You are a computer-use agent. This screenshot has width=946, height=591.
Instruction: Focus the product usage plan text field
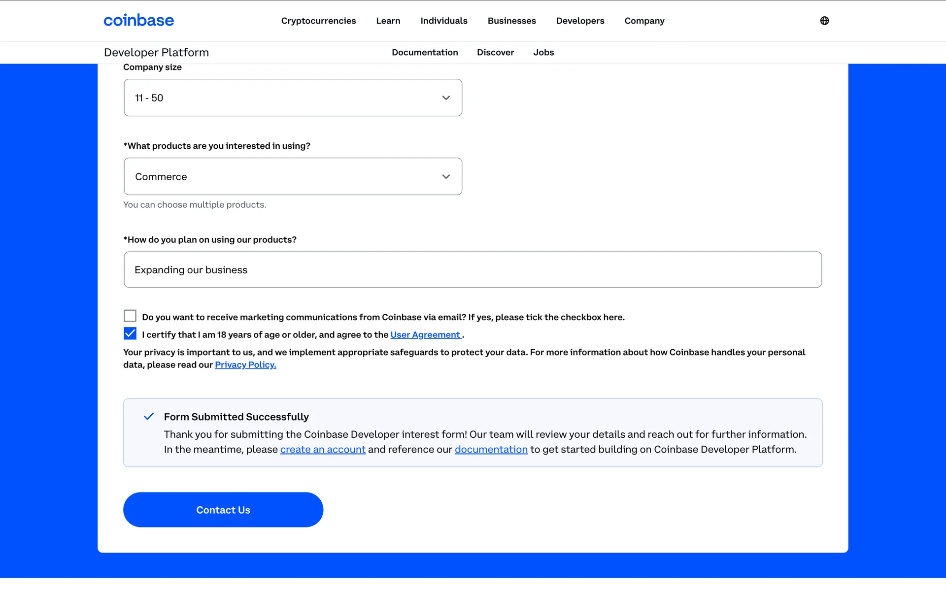(473, 269)
